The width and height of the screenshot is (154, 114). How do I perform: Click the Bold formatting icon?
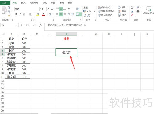pos(16,14)
